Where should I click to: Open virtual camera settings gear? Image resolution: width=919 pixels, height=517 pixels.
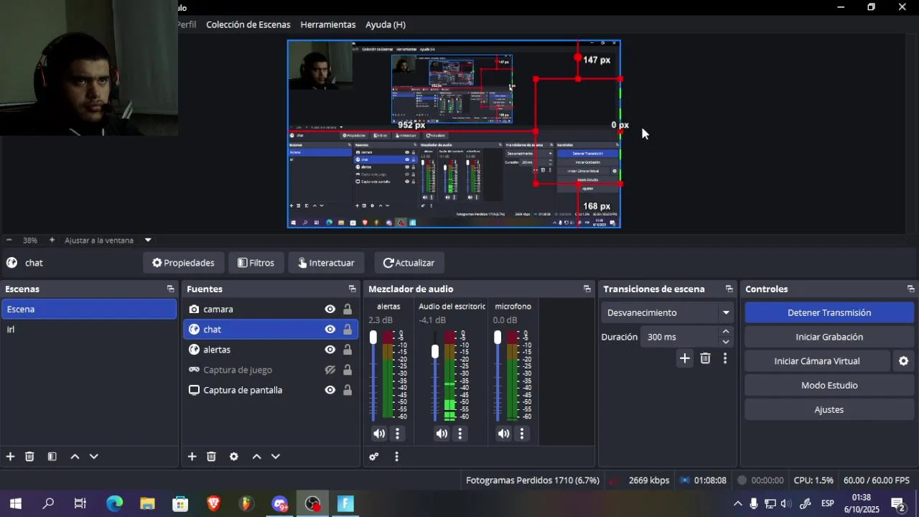(x=903, y=361)
